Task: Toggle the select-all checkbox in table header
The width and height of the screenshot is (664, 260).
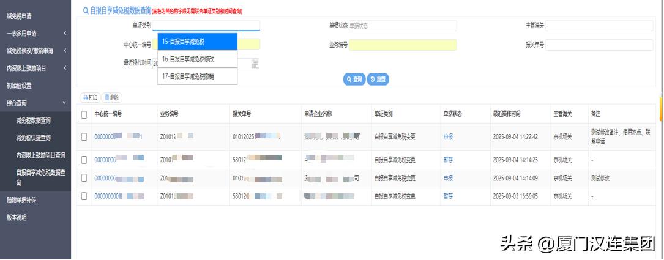Action: [x=84, y=114]
